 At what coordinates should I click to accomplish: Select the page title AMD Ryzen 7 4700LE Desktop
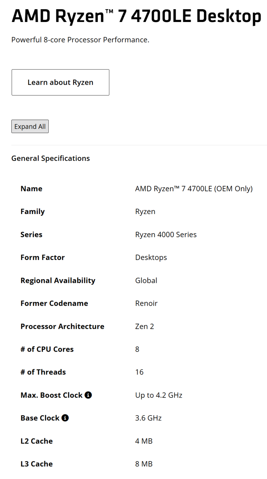[x=136, y=16]
